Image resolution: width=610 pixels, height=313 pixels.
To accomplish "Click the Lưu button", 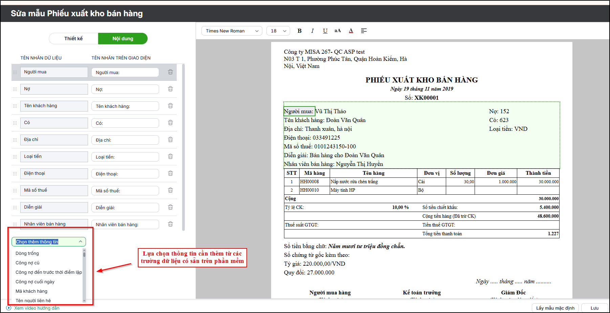I will (x=594, y=308).
